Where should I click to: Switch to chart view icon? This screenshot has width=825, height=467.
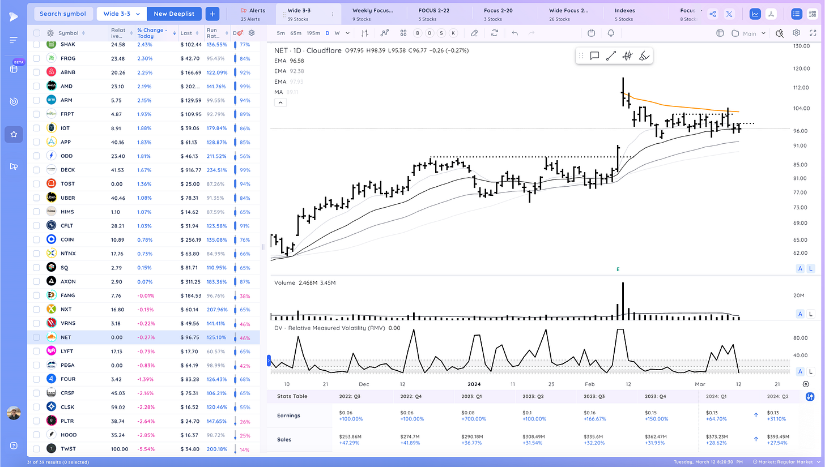click(755, 14)
